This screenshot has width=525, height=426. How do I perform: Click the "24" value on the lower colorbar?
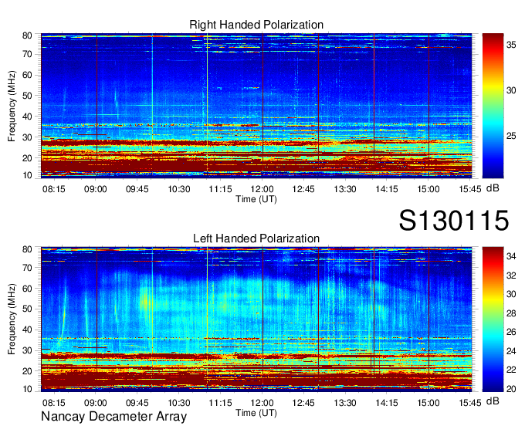(x=511, y=351)
